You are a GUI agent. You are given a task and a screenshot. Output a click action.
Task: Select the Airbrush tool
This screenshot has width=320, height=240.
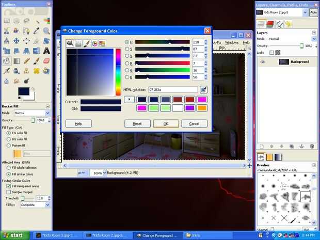[7, 71]
